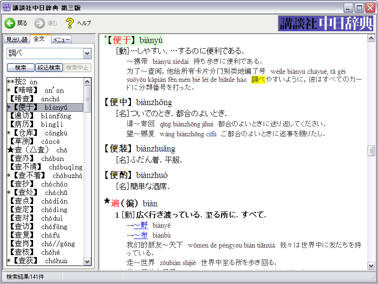The height and width of the screenshot is (284, 378).
Task: Click the 検索 button
Action: pyautogui.click(x=20, y=68)
